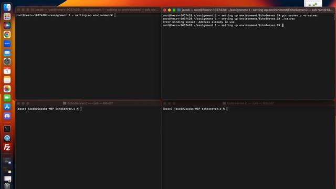Image resolution: width=336 pixels, height=189 pixels.
Task: Close the active ssh terminal window with red button
Action: (164, 10)
